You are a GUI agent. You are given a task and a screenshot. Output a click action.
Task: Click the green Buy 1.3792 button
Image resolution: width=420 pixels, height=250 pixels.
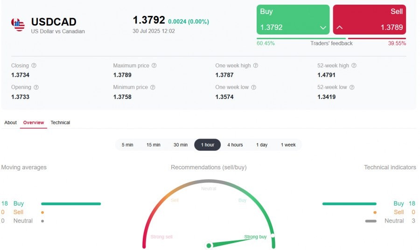(293, 20)
